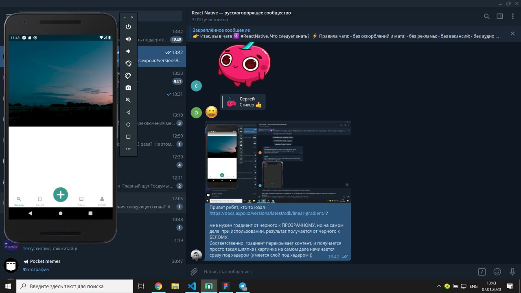Switch input language ENG indicator
Image resolution: width=521 pixels, height=293 pixels.
coord(473,286)
